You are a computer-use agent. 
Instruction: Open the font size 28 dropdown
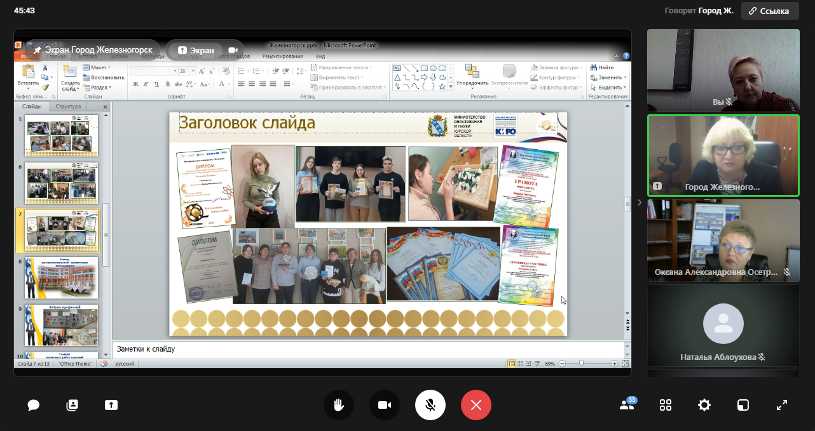tap(192, 71)
